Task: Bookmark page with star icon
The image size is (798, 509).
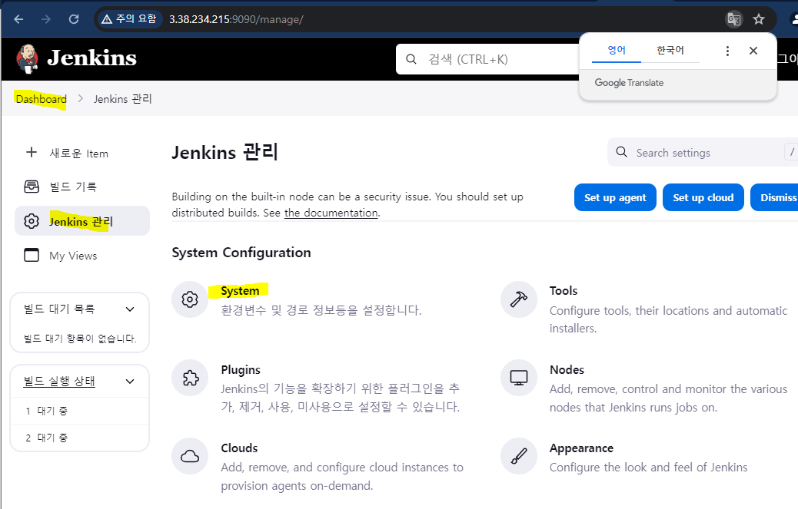Action: 759,19
